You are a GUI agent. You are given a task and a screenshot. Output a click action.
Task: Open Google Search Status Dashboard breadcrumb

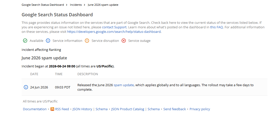click(x=43, y=5)
